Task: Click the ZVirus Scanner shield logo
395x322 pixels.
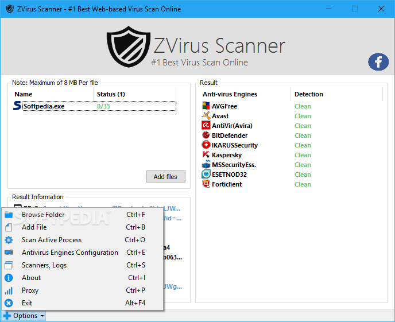Action: click(128, 46)
